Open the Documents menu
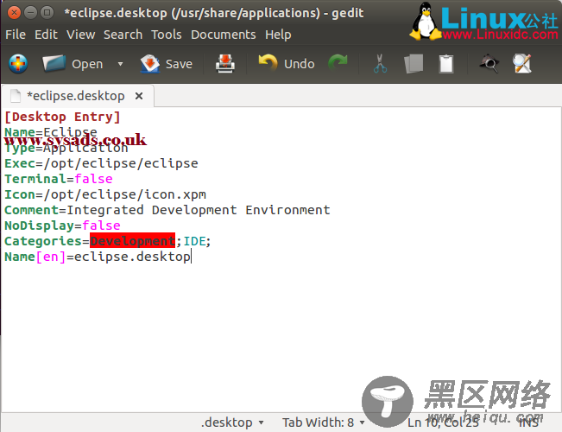 point(224,35)
